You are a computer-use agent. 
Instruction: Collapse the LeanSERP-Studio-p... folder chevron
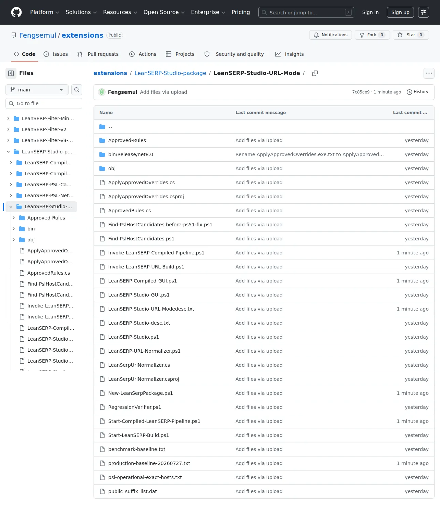(x=8, y=152)
